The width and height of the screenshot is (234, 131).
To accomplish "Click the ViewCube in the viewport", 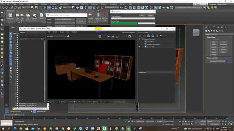I will [196, 32].
